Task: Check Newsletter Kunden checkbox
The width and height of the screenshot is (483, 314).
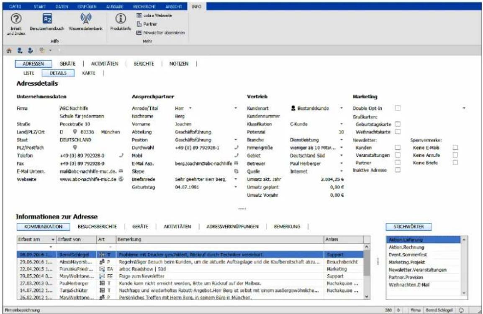Action: pos(398,148)
